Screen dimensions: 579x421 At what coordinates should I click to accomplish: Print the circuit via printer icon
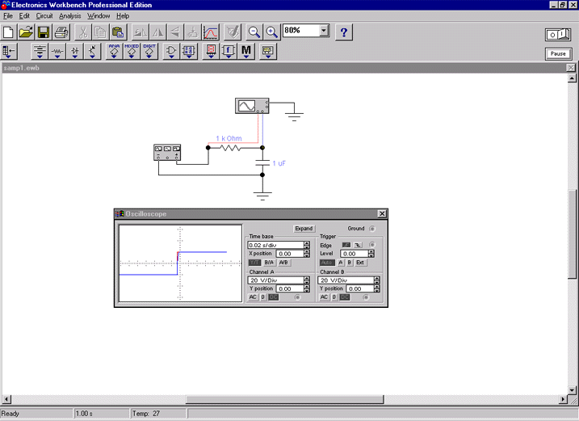pos(61,32)
